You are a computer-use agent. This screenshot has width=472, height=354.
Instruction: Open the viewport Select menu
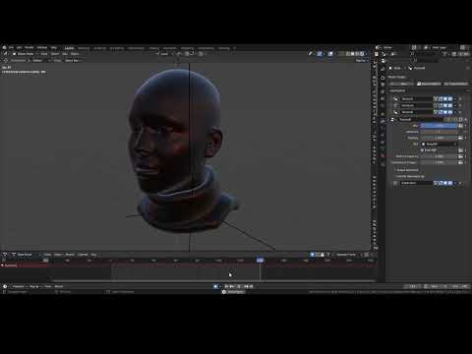click(55, 54)
